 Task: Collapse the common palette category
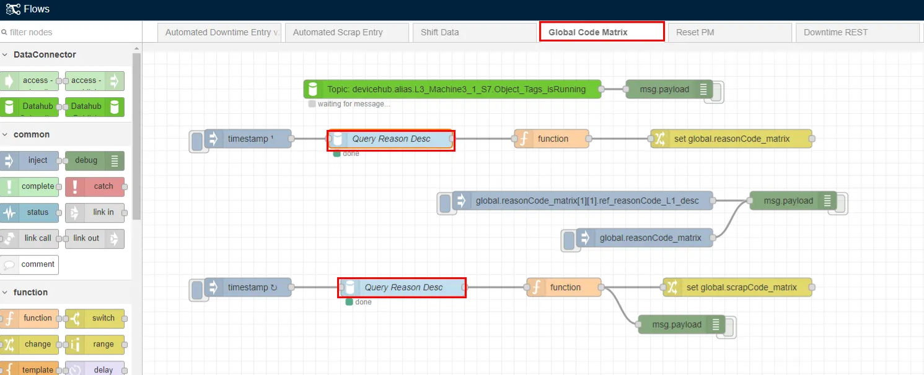pyautogui.click(x=65, y=134)
